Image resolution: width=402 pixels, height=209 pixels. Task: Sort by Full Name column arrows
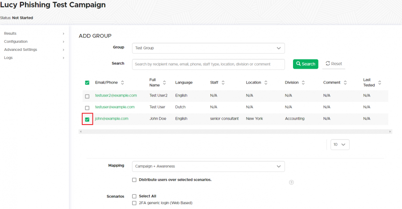point(164,83)
